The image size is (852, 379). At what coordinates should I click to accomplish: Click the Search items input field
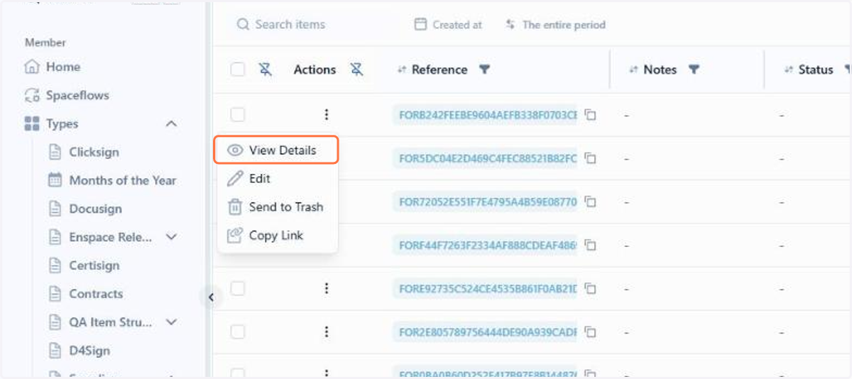click(312, 25)
